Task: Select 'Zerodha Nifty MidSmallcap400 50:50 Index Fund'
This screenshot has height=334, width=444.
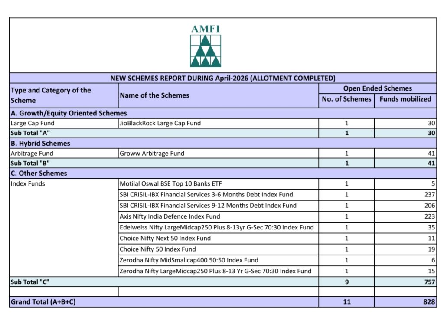Action: click(189, 260)
